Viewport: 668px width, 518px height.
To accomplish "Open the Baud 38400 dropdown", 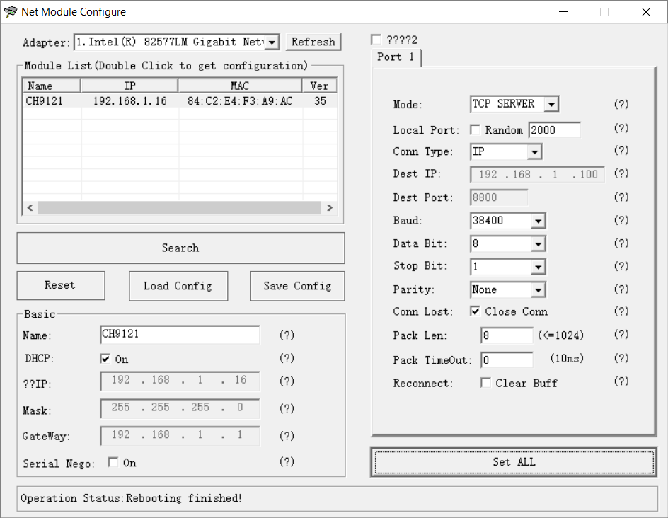I will (x=538, y=221).
